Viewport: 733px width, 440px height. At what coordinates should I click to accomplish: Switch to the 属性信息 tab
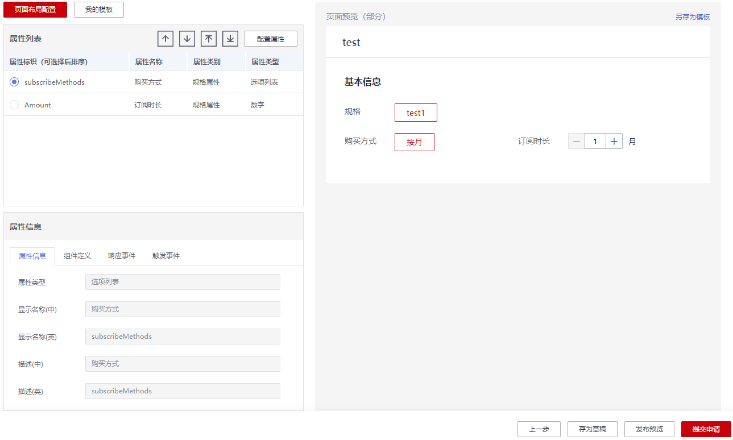32,256
